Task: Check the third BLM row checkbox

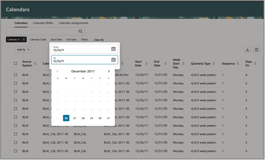Action: 15,92
